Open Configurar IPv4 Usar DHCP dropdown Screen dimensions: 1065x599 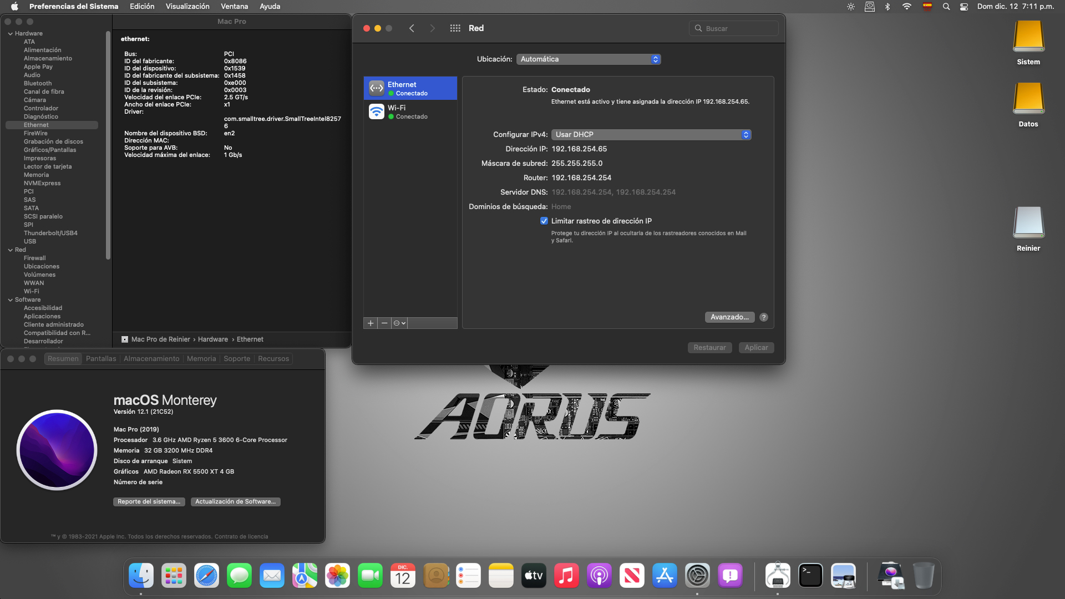(651, 135)
